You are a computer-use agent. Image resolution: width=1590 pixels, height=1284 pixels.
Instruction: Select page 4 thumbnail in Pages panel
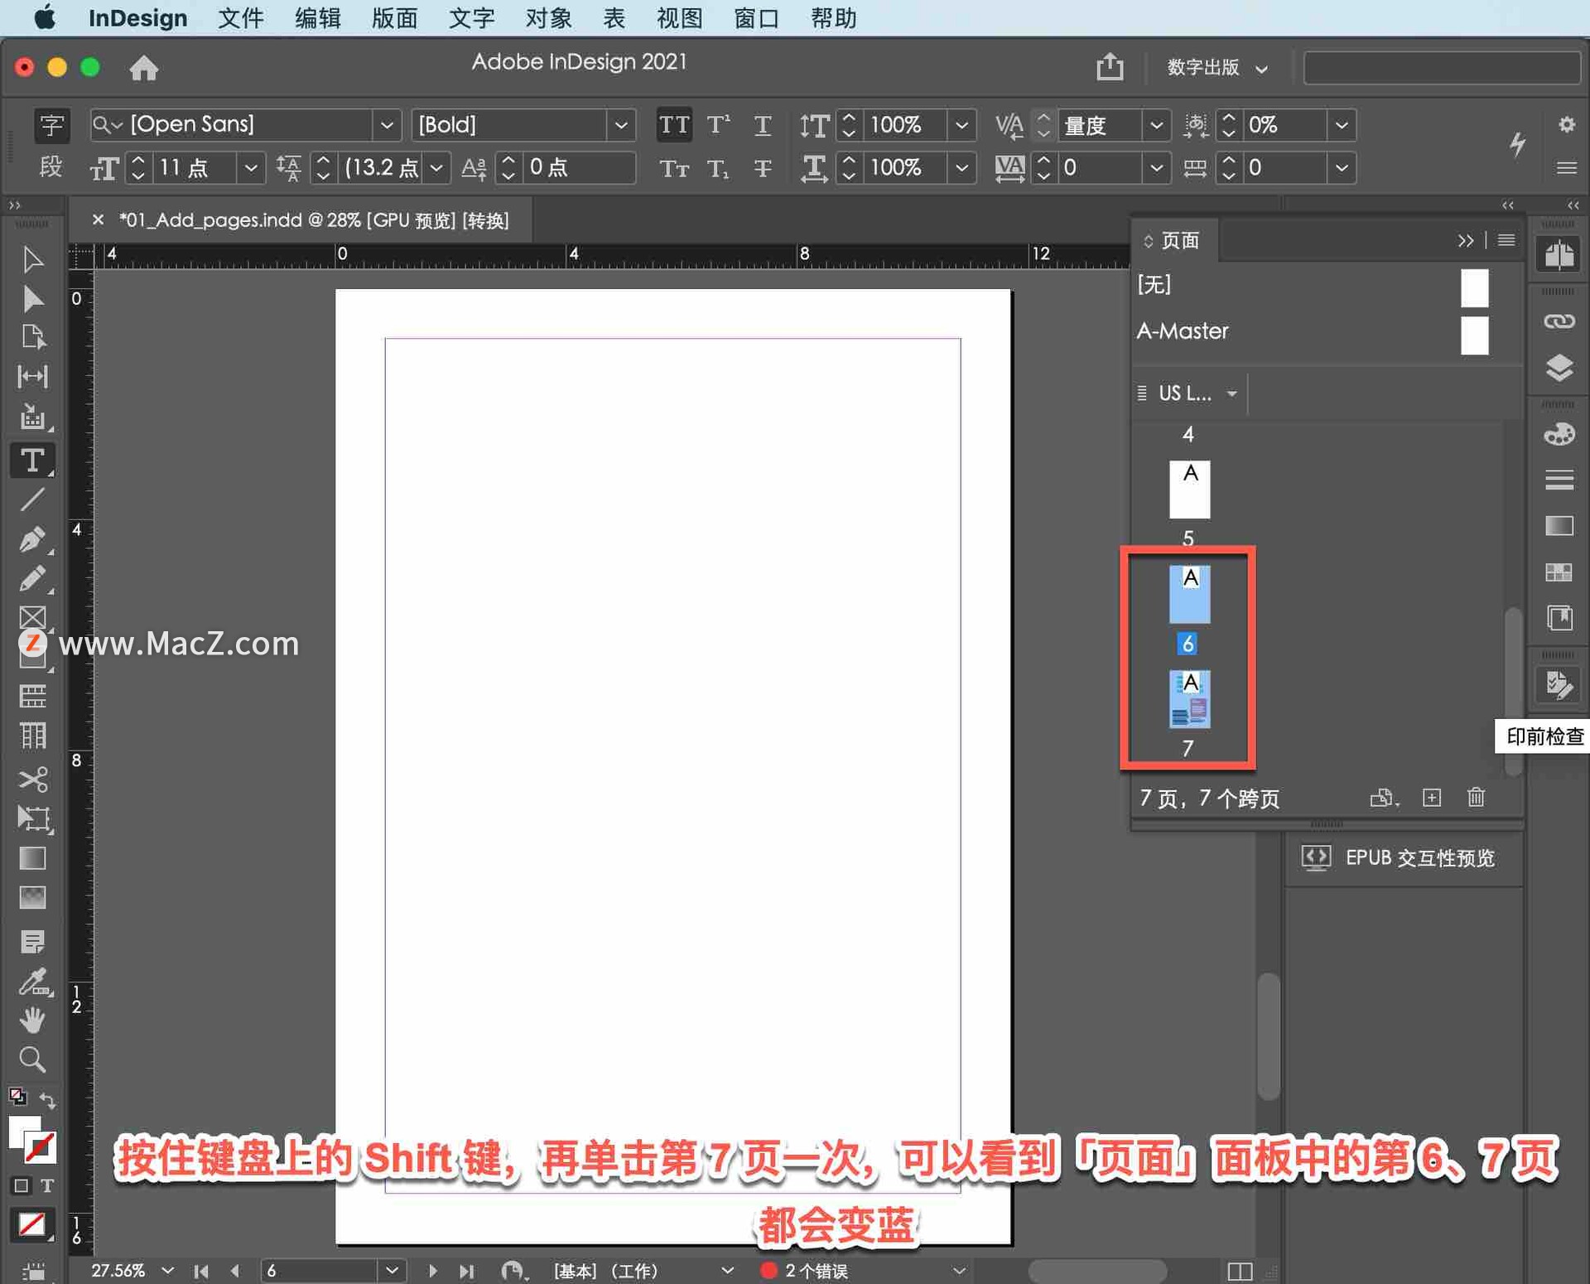coord(1189,489)
